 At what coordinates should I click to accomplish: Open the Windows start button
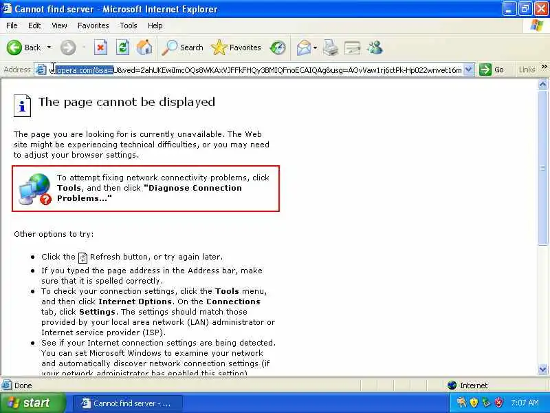[x=32, y=403]
